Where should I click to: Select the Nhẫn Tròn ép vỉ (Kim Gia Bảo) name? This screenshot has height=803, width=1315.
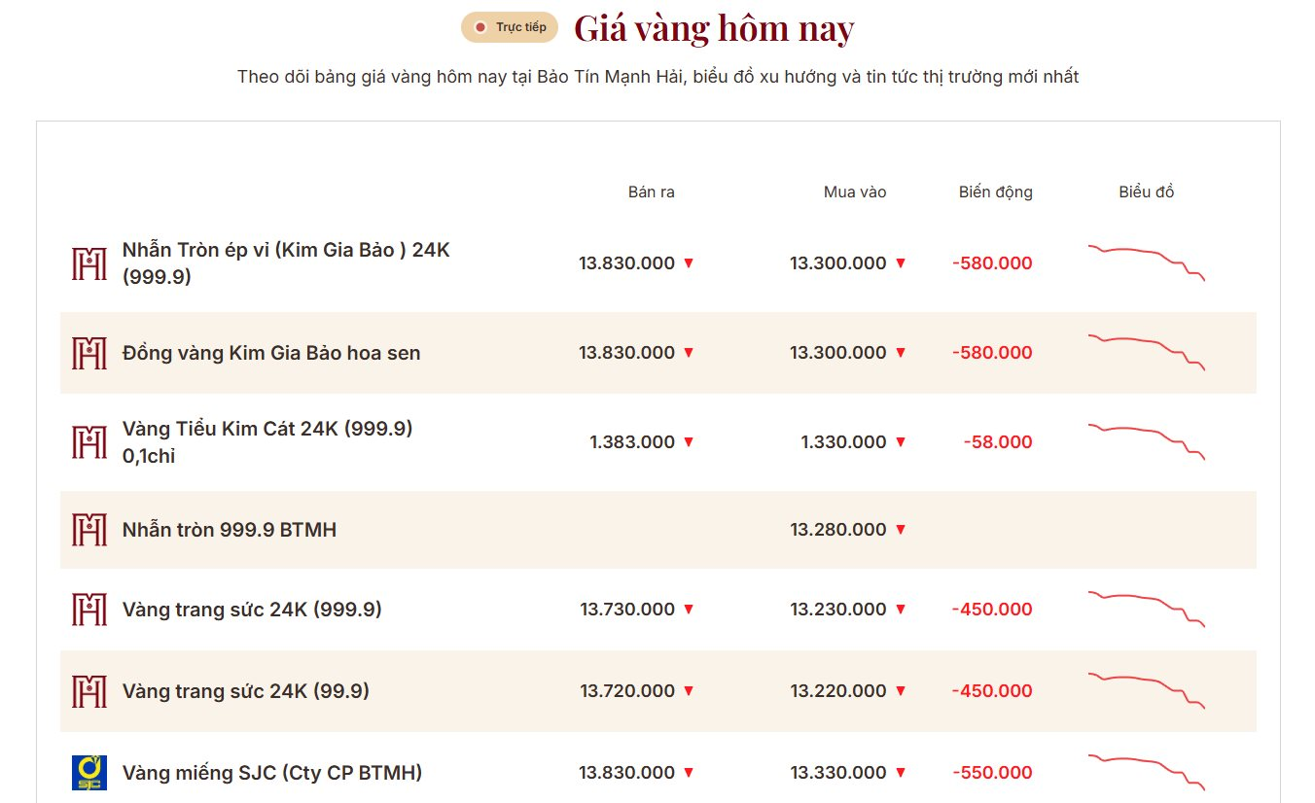pos(286,263)
